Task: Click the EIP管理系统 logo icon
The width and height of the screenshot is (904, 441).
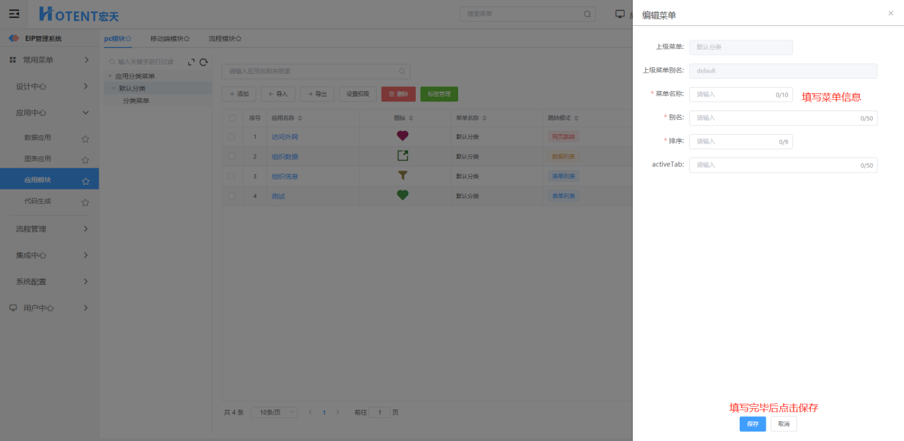Action: [14, 38]
